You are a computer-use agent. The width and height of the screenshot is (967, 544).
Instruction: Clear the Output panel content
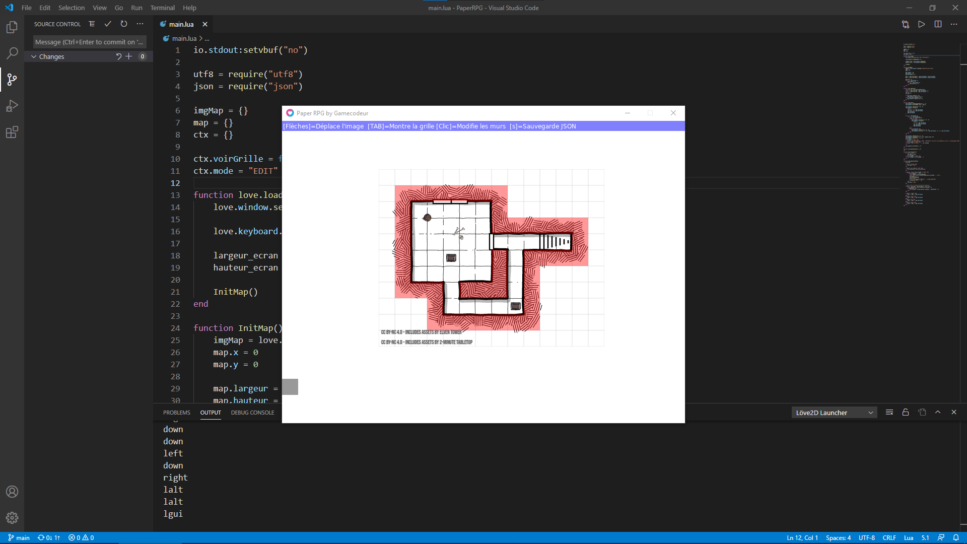coord(889,412)
